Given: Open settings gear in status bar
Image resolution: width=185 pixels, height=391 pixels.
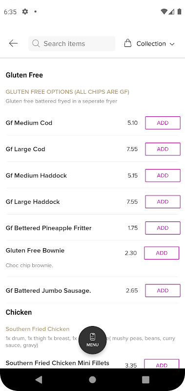Looking at the screenshot, I should (x=25, y=11).
